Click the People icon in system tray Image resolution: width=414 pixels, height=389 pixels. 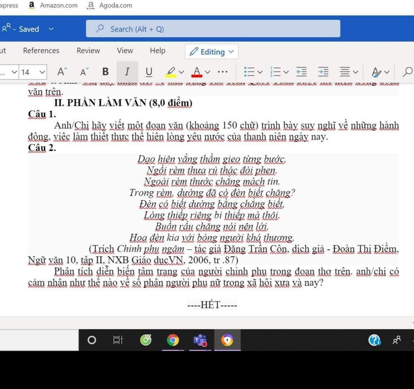(397, 340)
